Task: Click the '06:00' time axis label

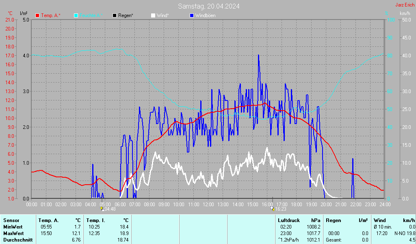Action: 120,205
